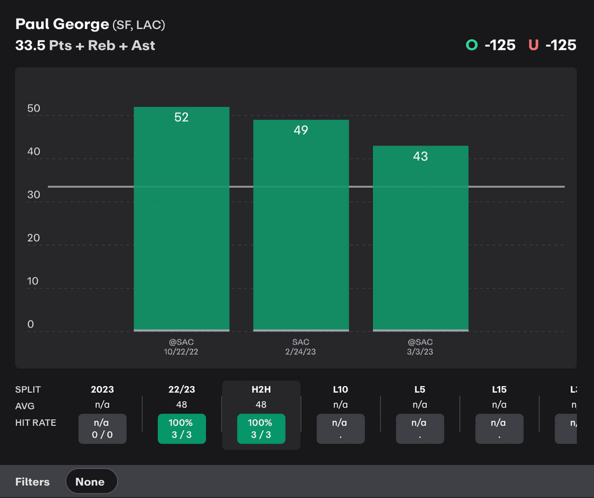Click the Filters label
The image size is (594, 498).
[32, 482]
